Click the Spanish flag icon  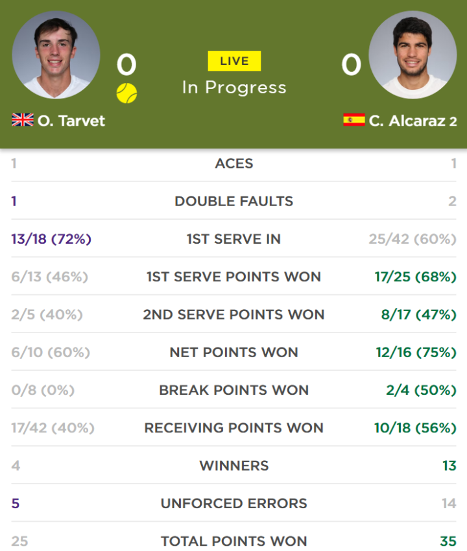(x=354, y=120)
